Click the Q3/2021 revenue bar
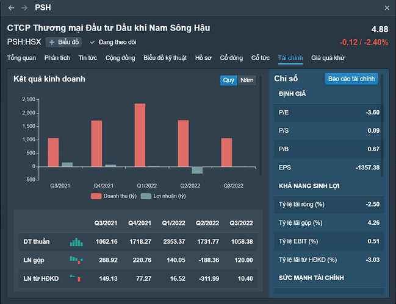Image resolution: width=396 pixels, height=304 pixels. 53,152
